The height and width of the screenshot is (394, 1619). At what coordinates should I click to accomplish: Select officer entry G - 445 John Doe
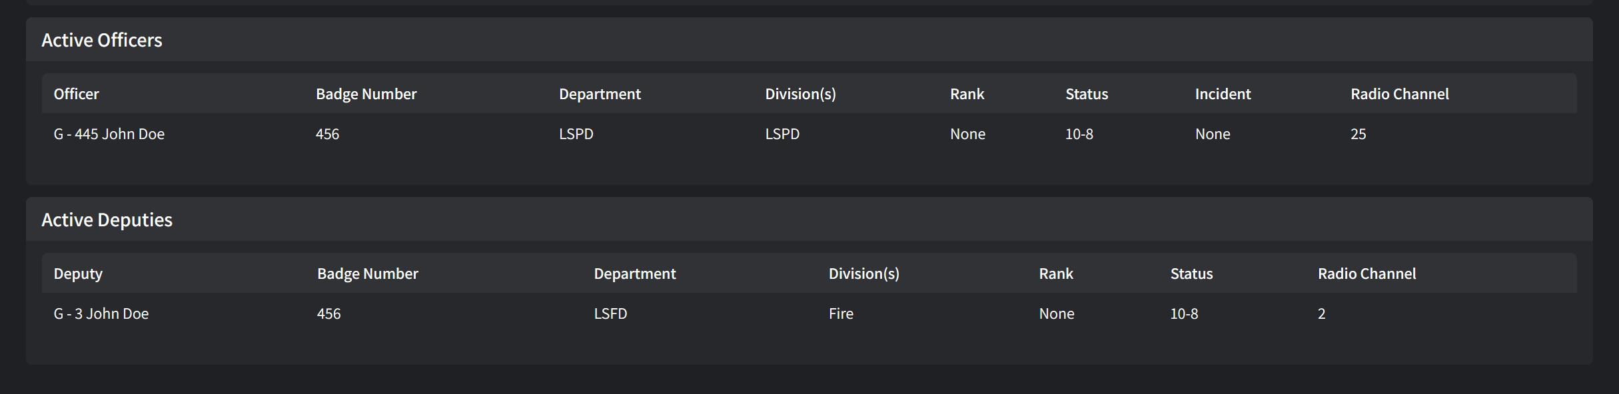(109, 133)
